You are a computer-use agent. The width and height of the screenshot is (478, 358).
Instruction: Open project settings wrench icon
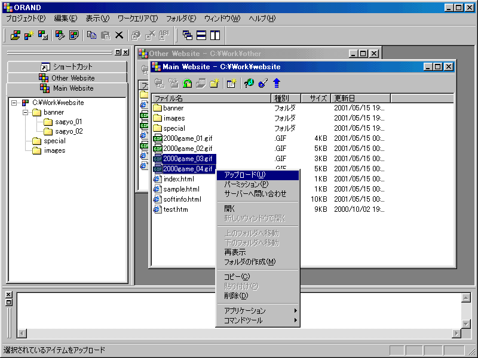60,35
